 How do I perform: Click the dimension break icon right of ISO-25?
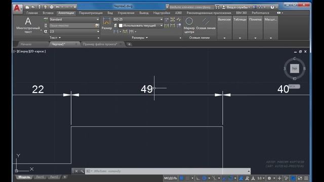167,19
